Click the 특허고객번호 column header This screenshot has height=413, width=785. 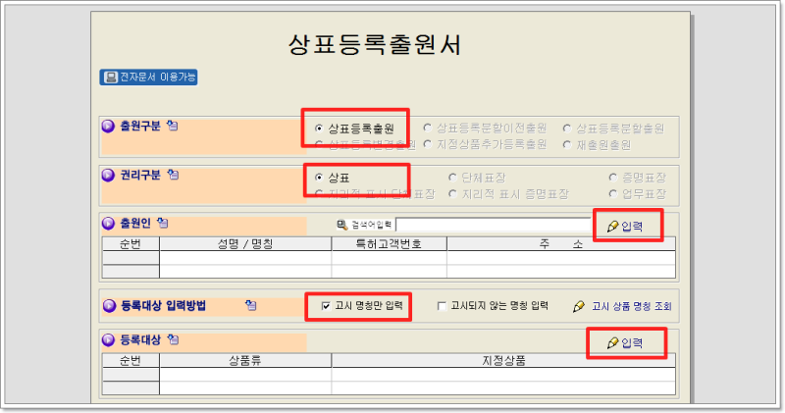389,244
